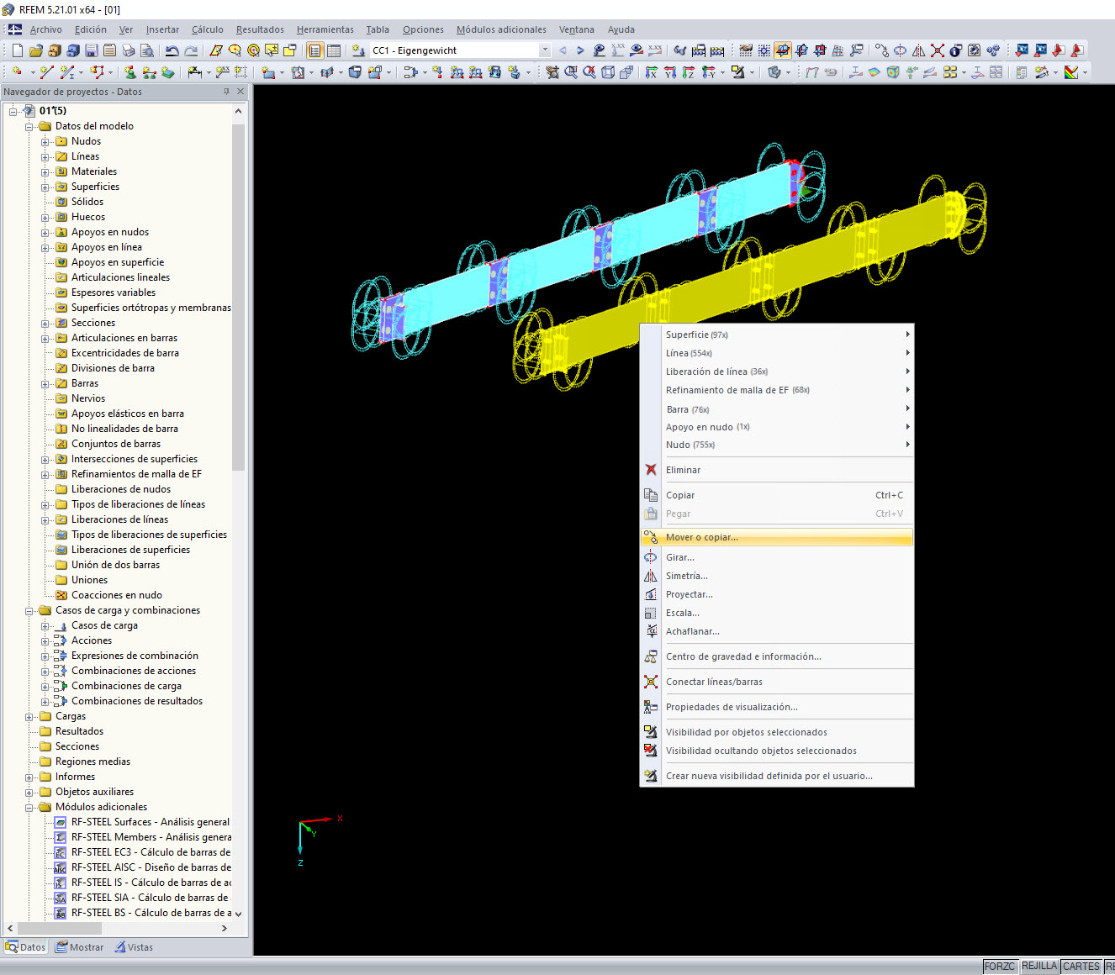Click the load cases edit icon
1115x975 pixels.
(x=358, y=50)
